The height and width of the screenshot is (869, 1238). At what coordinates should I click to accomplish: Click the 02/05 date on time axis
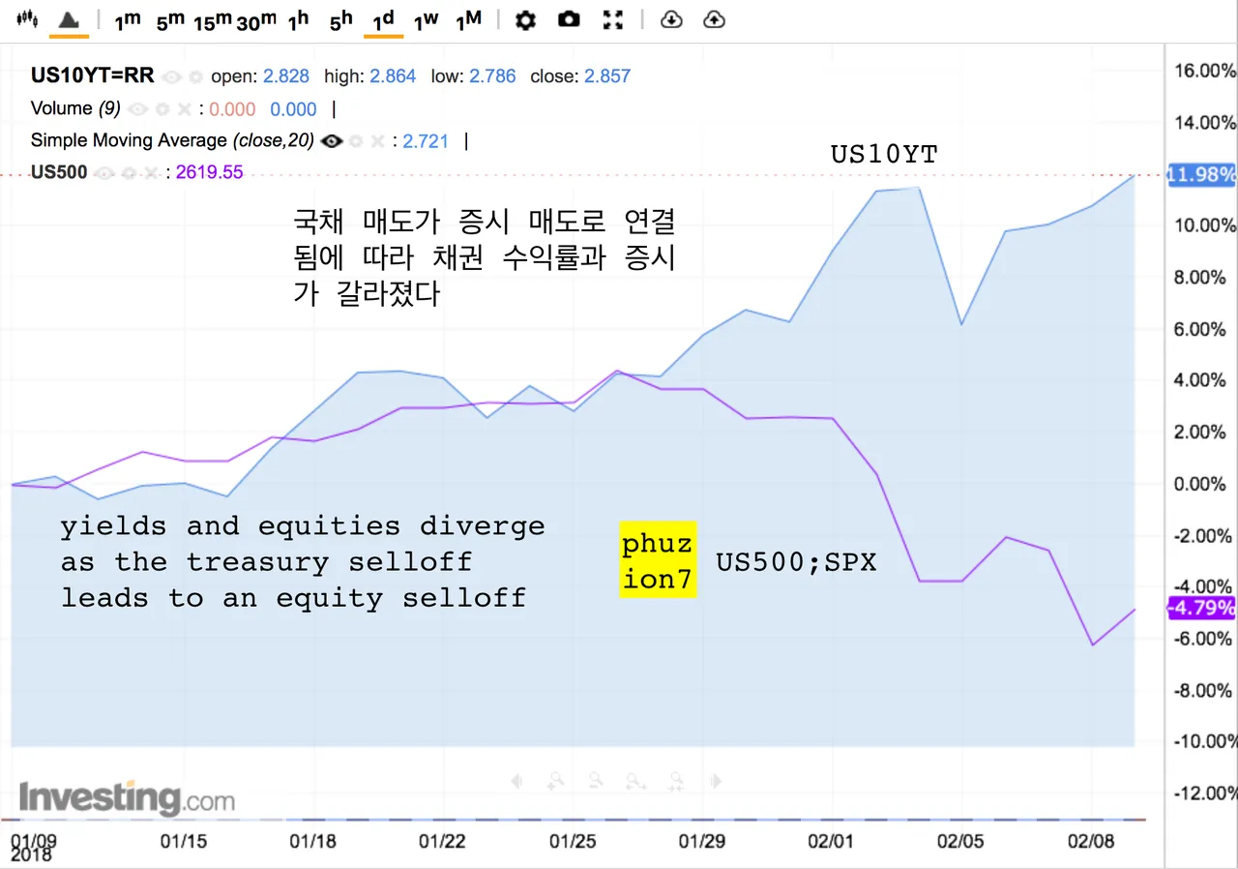click(961, 841)
